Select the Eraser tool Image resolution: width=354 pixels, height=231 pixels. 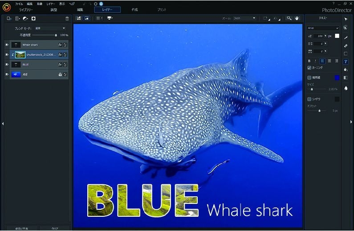click(x=346, y=45)
